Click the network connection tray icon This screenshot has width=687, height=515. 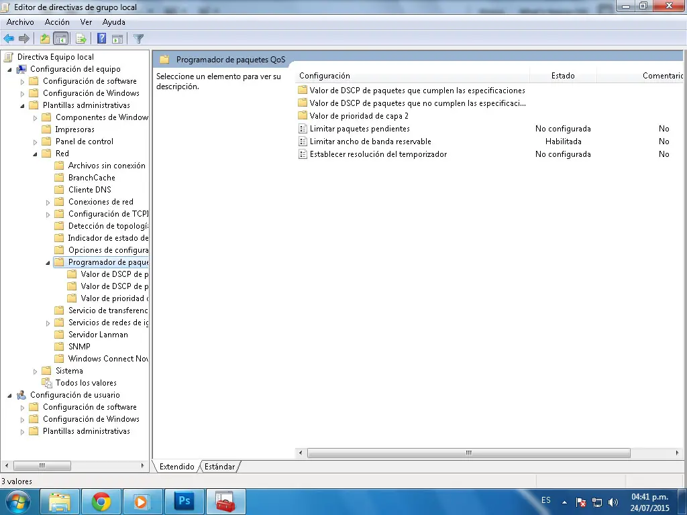pyautogui.click(x=596, y=502)
